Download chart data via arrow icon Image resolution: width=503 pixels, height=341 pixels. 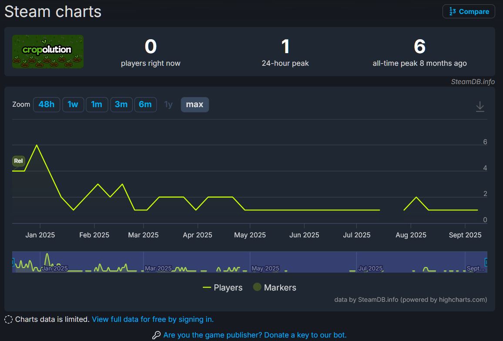click(480, 106)
